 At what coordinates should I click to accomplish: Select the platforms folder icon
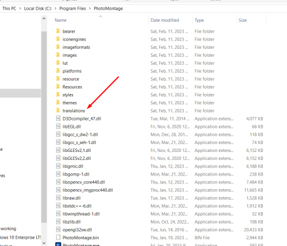tap(58, 71)
